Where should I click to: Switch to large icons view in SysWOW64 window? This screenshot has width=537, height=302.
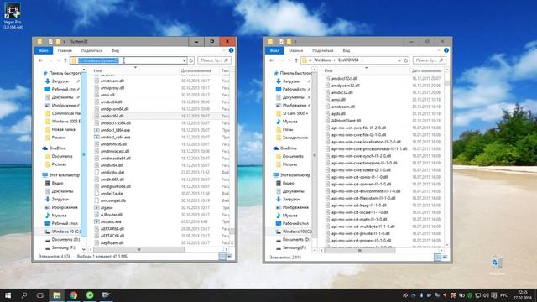click(x=445, y=257)
